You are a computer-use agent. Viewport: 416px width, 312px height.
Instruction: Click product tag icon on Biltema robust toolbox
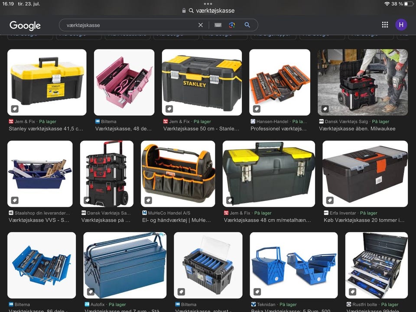181,292
